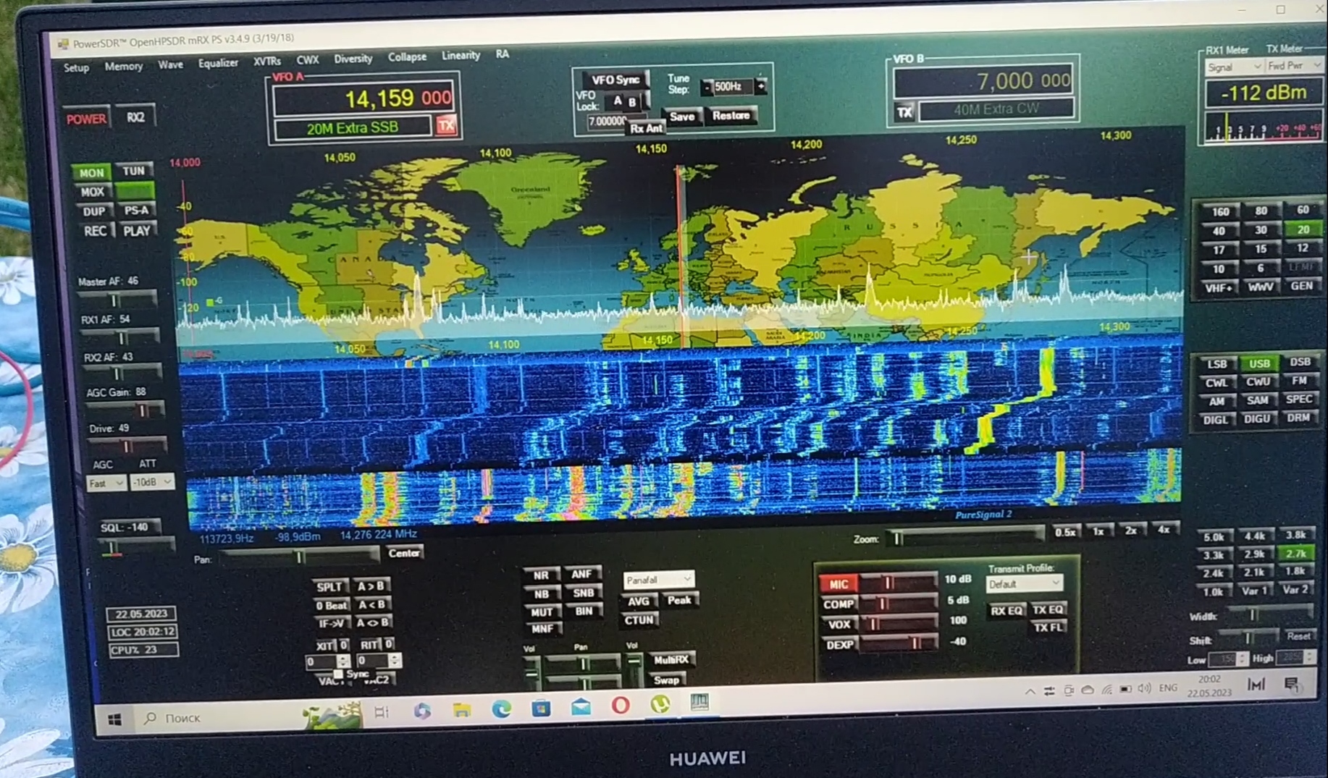Select FM mode
This screenshot has width=1328, height=778.
pos(1300,381)
